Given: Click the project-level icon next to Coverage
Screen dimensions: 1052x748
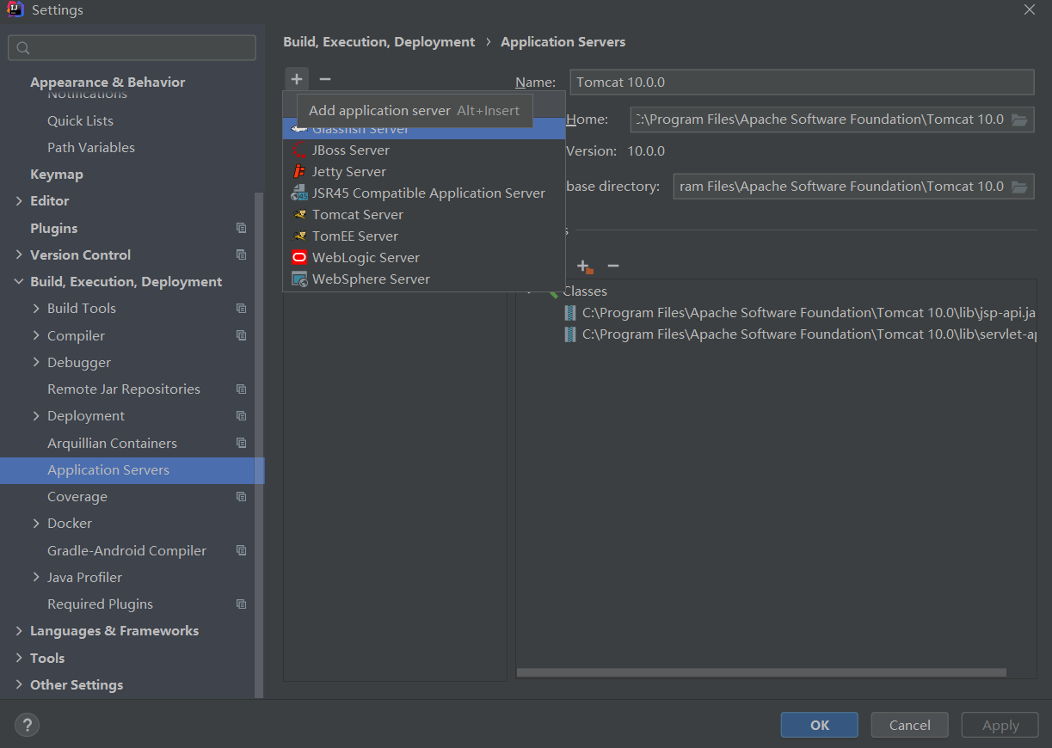Looking at the screenshot, I should click(x=241, y=497).
